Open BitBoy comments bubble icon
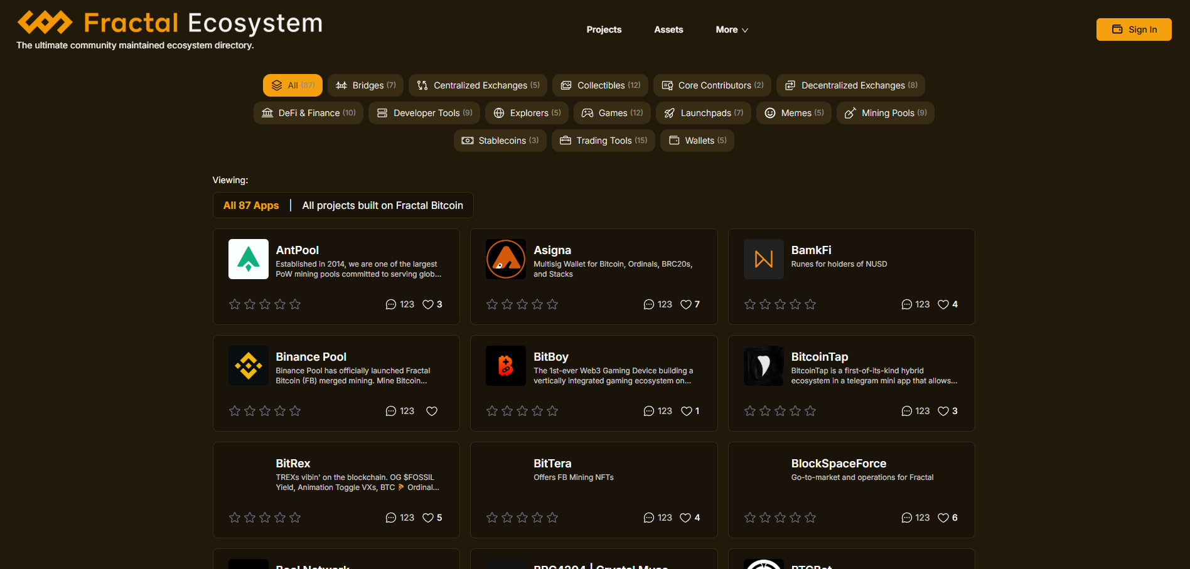This screenshot has height=569, width=1190. pyautogui.click(x=649, y=411)
